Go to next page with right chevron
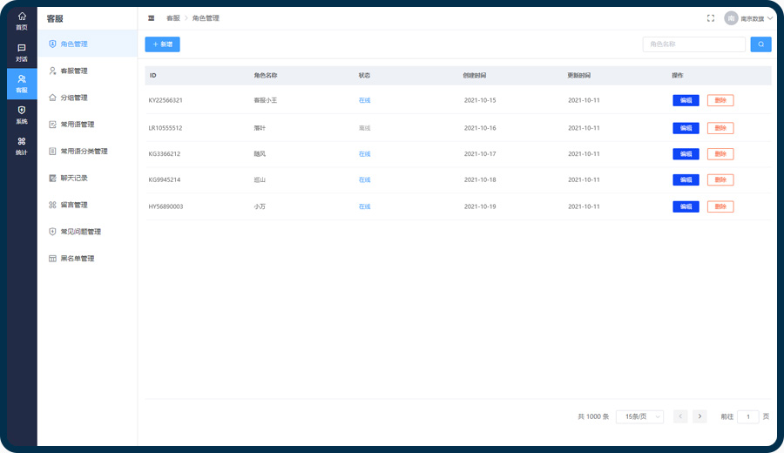Viewport: 784px width, 453px height. pyautogui.click(x=700, y=416)
